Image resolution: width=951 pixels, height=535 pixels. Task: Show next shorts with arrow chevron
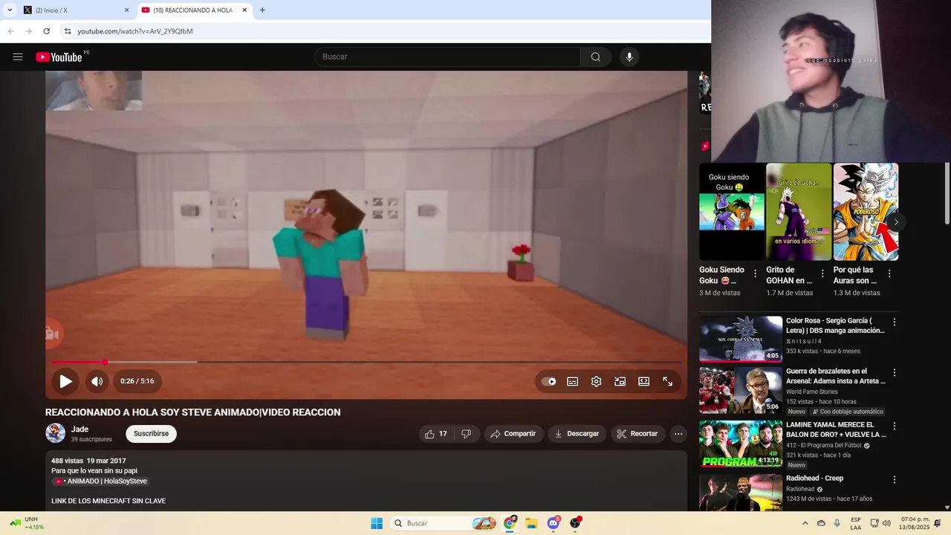896,222
